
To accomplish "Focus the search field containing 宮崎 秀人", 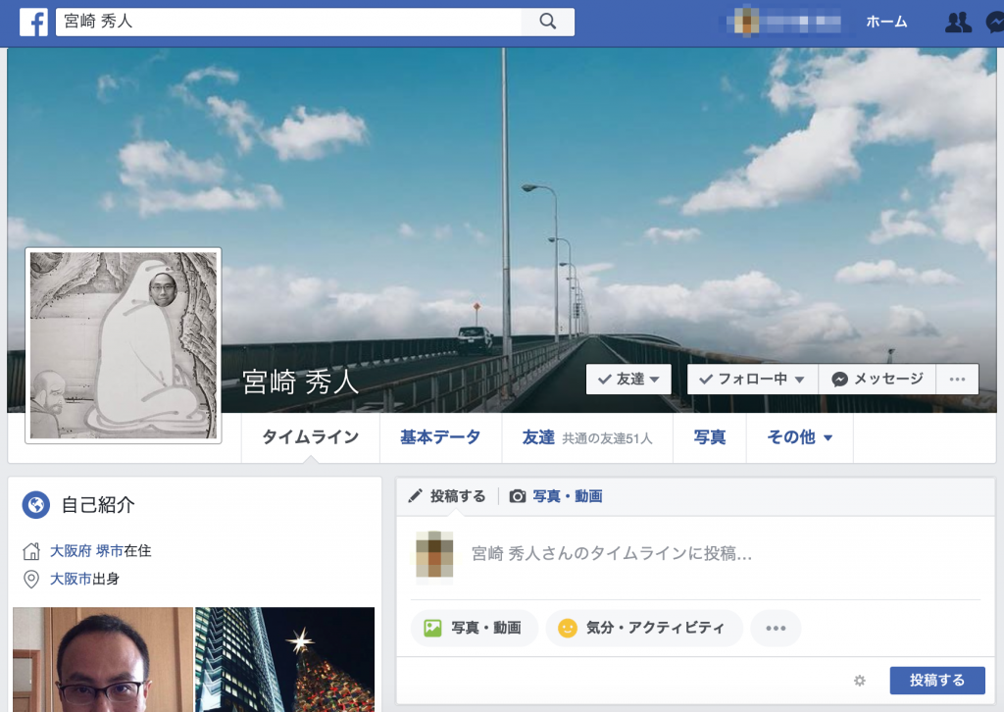I will coord(289,22).
